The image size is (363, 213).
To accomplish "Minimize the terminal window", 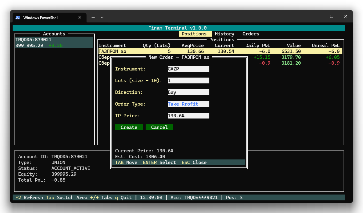I will point(317,16).
